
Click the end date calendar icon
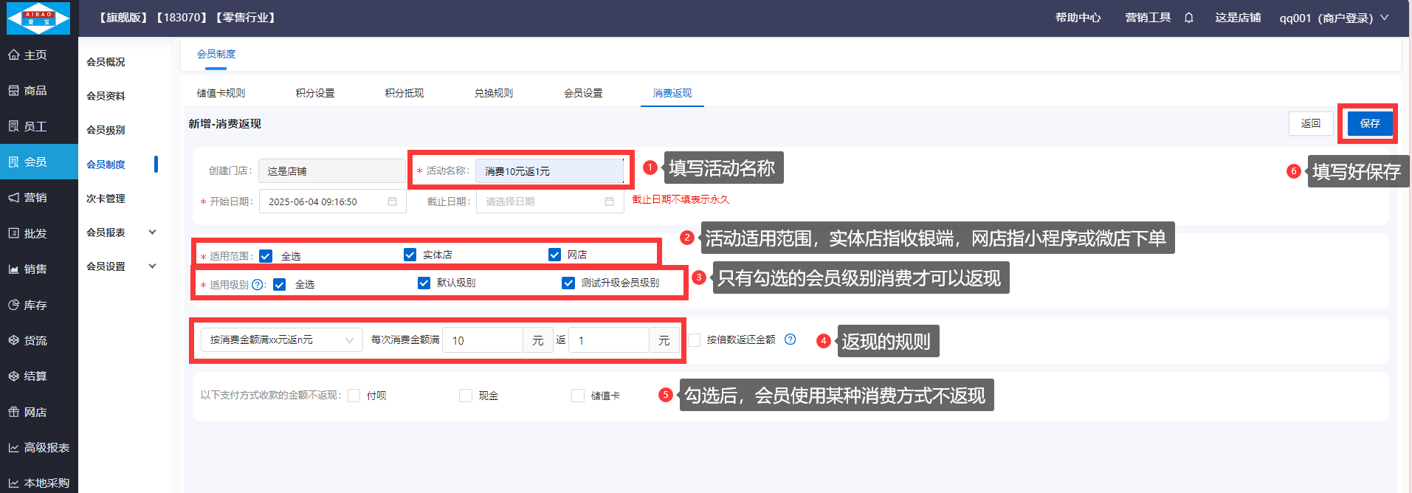(609, 201)
